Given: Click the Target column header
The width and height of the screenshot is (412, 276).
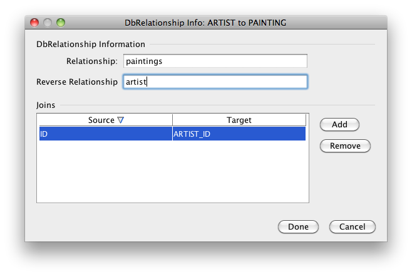Looking at the screenshot, I should pos(239,120).
